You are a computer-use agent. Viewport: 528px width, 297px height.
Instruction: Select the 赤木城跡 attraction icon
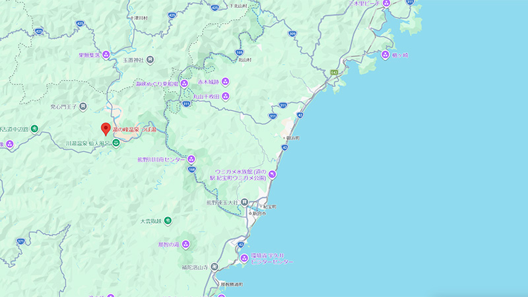click(x=225, y=81)
